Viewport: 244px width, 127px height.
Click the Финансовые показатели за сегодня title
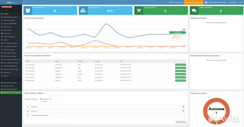[205, 56]
